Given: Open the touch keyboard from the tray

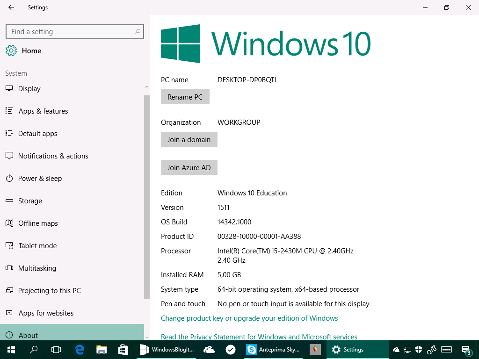Looking at the screenshot, I should [x=447, y=350].
